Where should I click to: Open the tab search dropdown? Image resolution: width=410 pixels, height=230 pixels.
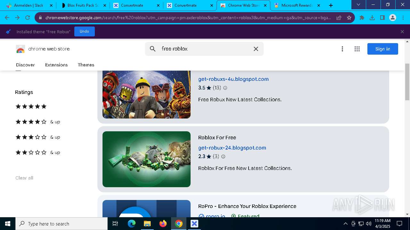coord(358,5)
